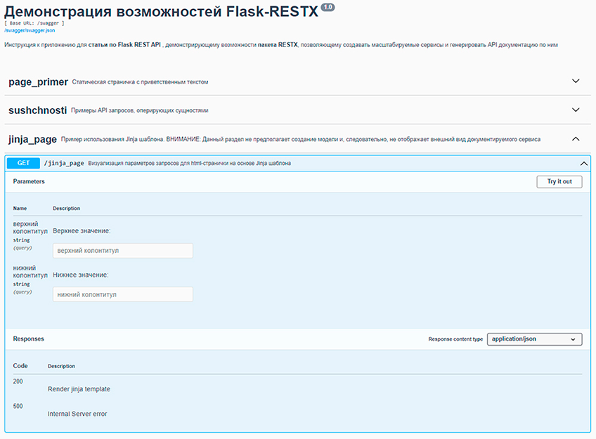Image resolution: width=596 pixels, height=439 pixels.
Task: Collapse the jinja_page section chevron
Action: [x=576, y=139]
